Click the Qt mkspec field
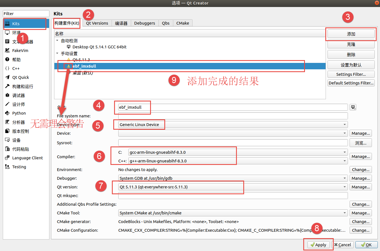 233,196
